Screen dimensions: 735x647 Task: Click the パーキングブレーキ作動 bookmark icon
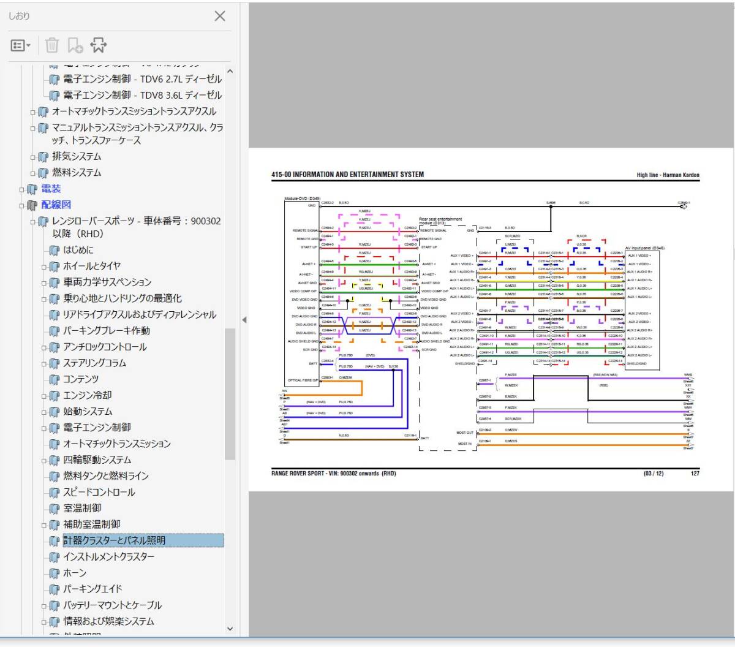pyautogui.click(x=54, y=331)
